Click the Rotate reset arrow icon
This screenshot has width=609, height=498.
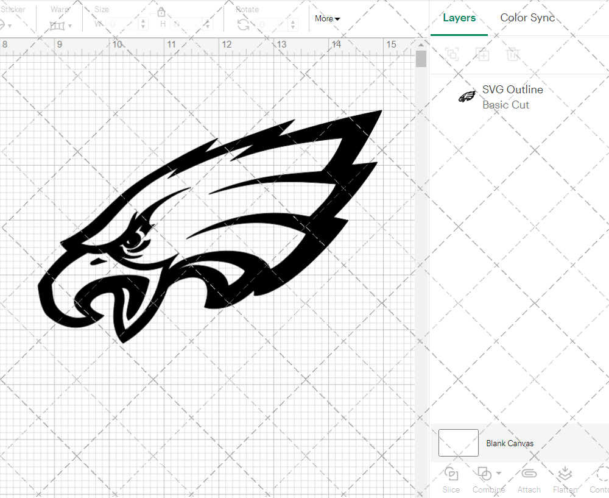point(242,24)
